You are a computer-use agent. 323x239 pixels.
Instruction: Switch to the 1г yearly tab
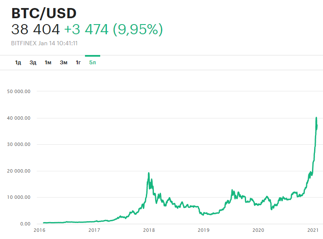pyautogui.click(x=78, y=63)
